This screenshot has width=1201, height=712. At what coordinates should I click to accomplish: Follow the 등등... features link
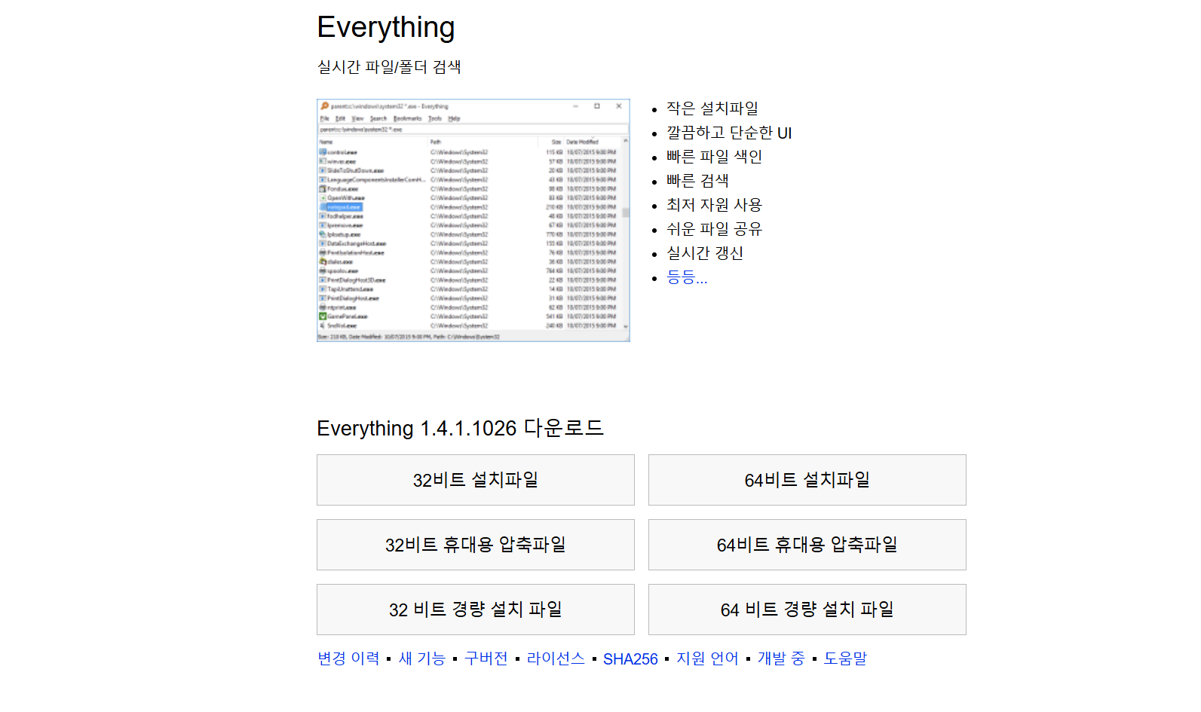point(687,277)
